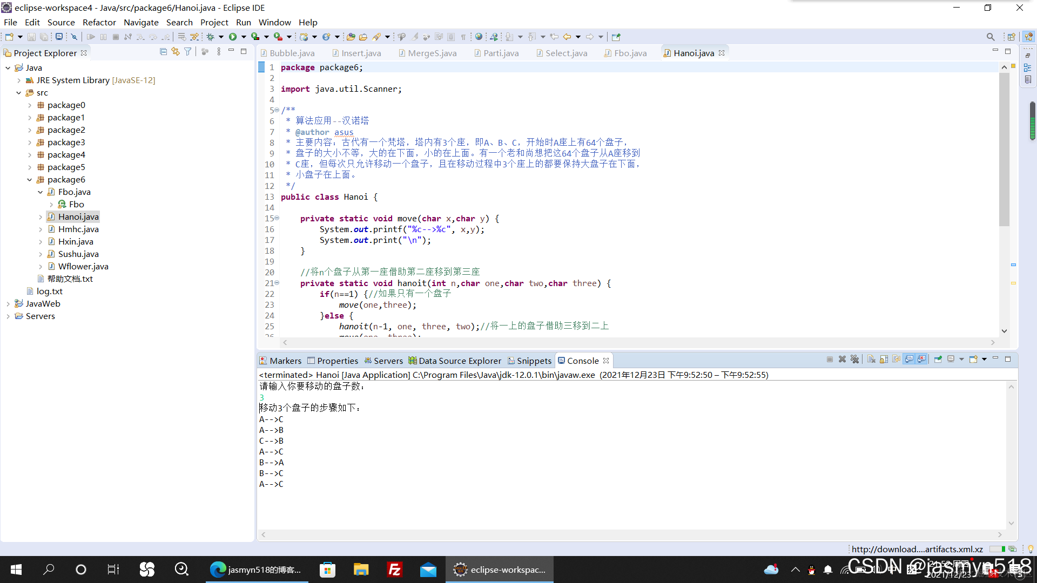Click the New file toolbar icon
Viewport: 1037px width, 583px height.
(9, 37)
